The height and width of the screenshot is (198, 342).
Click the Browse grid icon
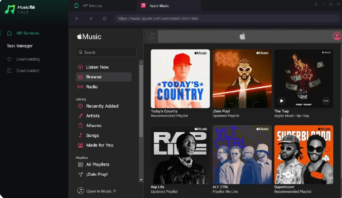pyautogui.click(x=80, y=77)
